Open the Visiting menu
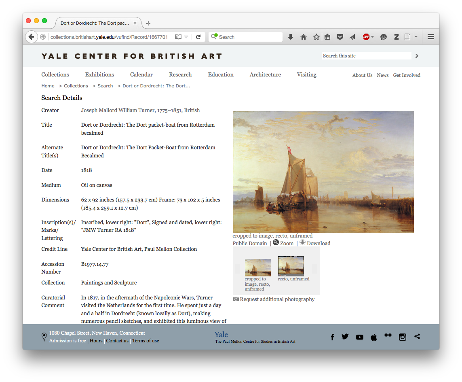Image resolution: width=462 pixels, height=382 pixels. tap(306, 74)
